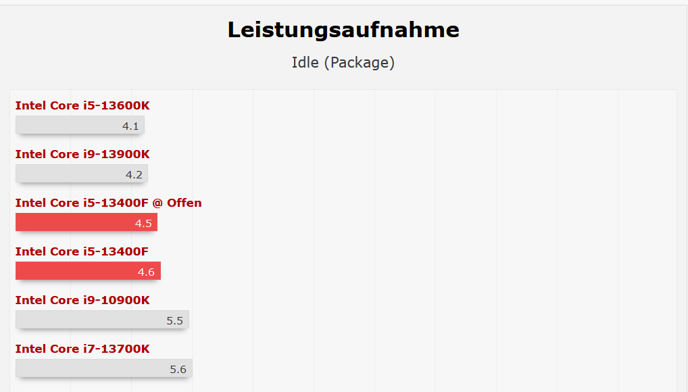Click the 4.1 value on the first bar
The image size is (688, 392).
[x=130, y=126]
